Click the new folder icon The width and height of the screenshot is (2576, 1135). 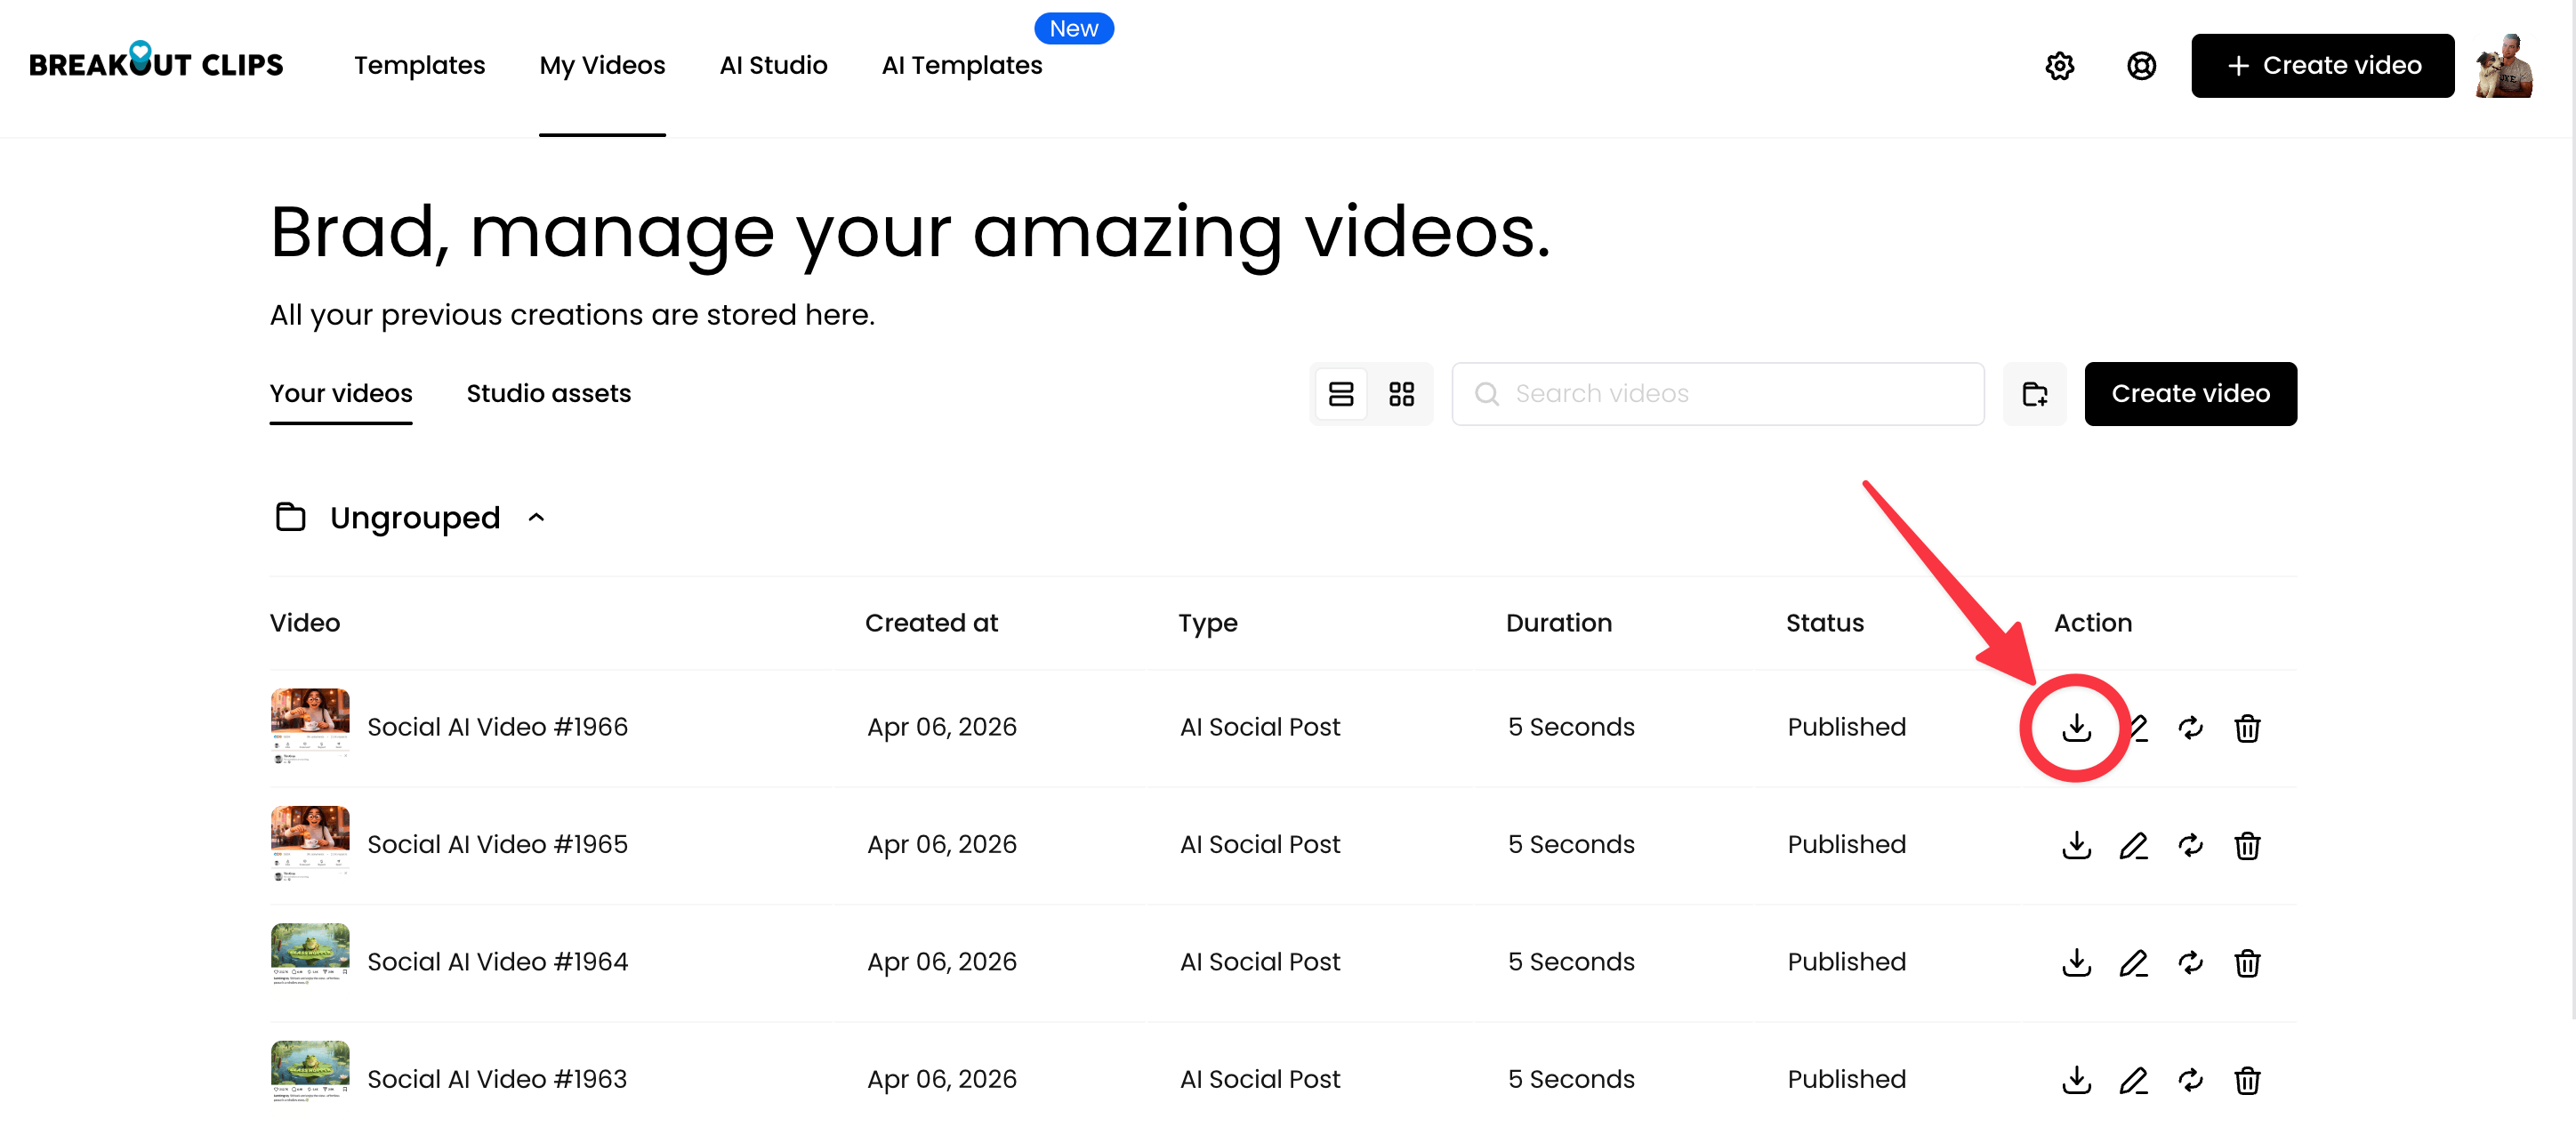[2034, 394]
